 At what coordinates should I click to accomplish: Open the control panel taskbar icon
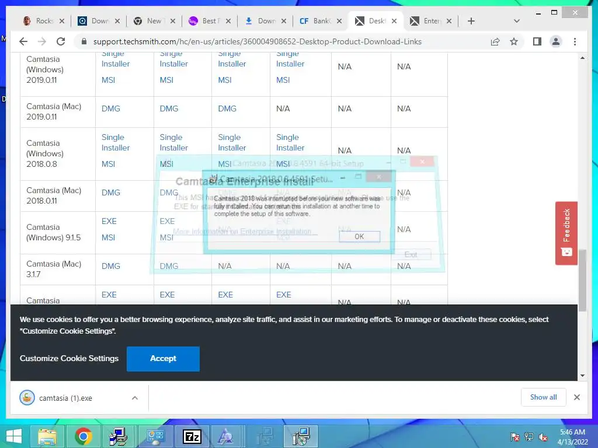155,436
